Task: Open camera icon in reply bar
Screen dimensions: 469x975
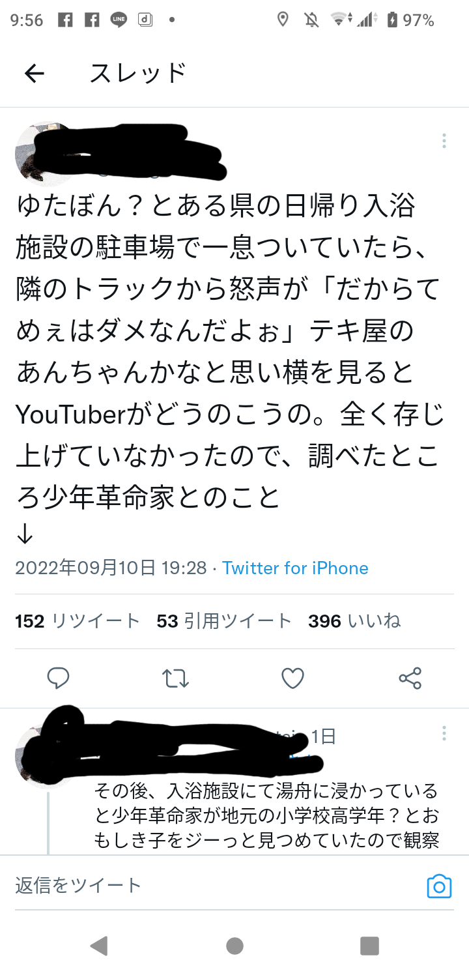Action: [x=439, y=886]
